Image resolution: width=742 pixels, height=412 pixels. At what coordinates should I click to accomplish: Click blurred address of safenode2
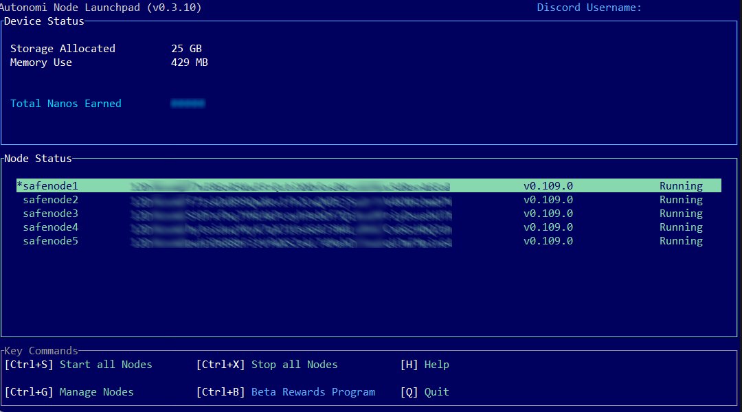(291, 200)
